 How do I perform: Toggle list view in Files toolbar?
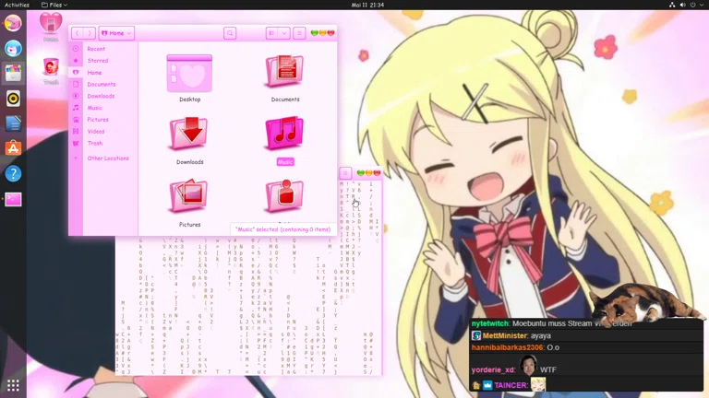[x=271, y=33]
